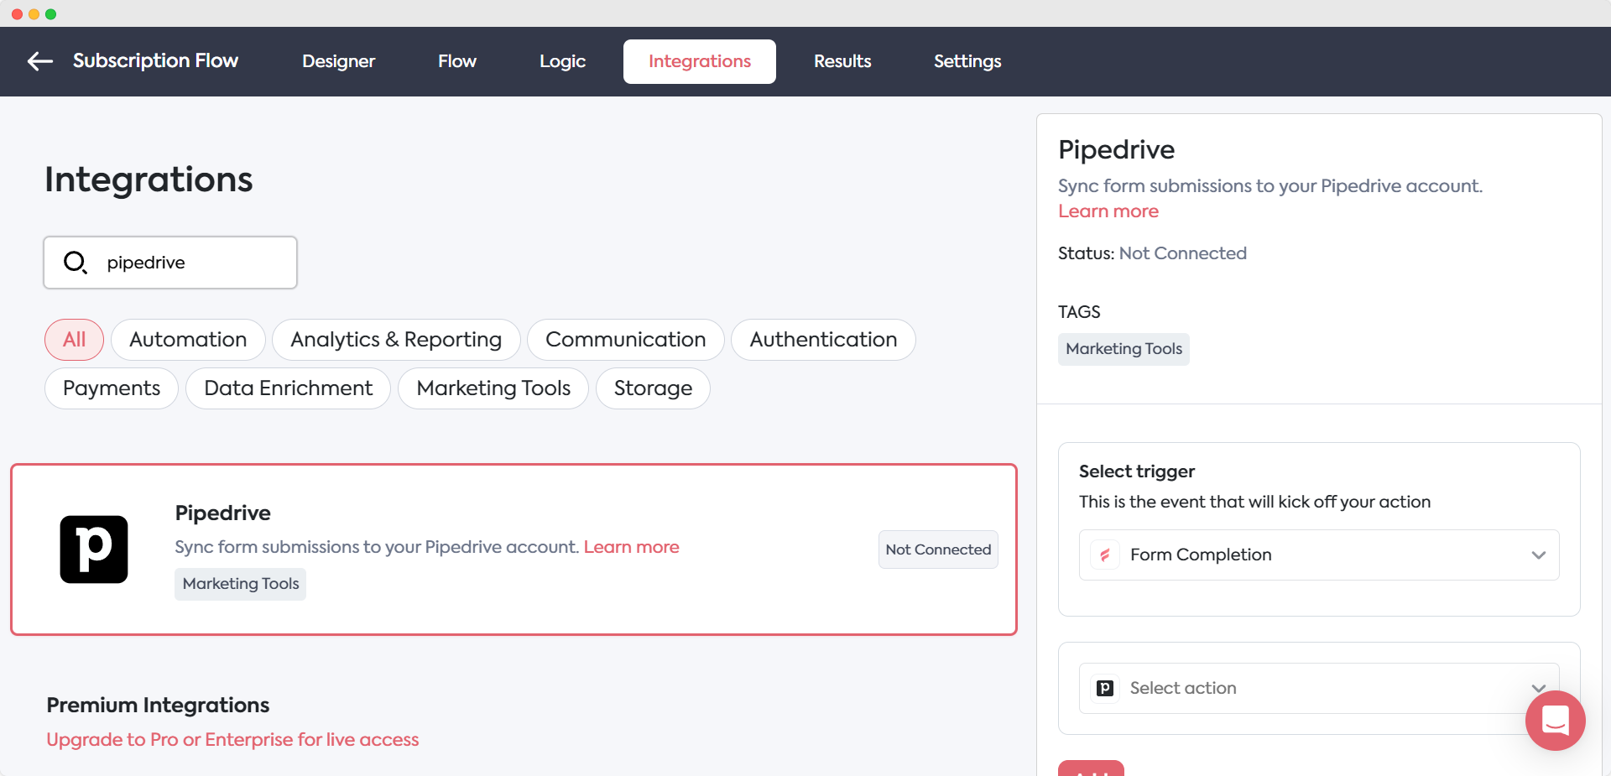Screen dimensions: 1611x776
Task: Filter by Communication category
Action: 625,340
